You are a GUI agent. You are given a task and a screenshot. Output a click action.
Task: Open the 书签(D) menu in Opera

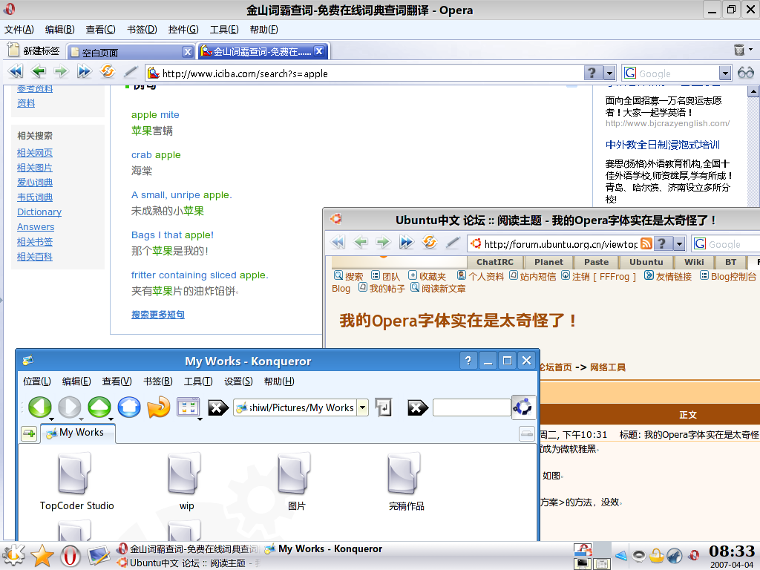click(x=142, y=30)
